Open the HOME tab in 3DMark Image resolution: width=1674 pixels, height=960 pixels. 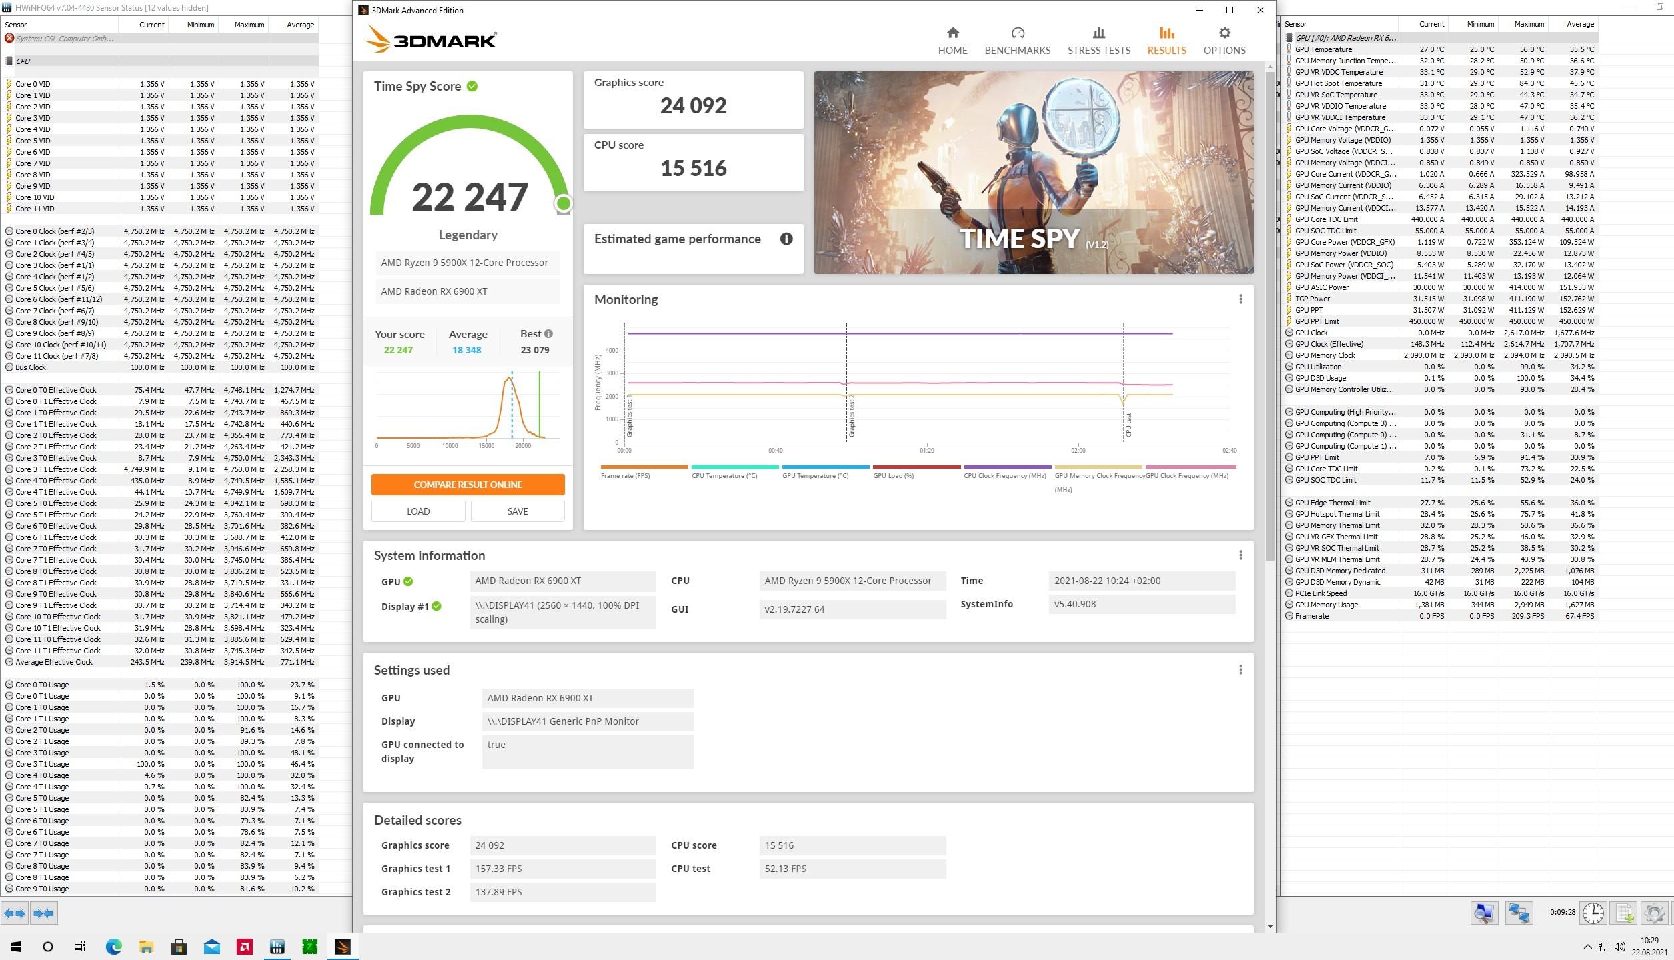pyautogui.click(x=952, y=41)
